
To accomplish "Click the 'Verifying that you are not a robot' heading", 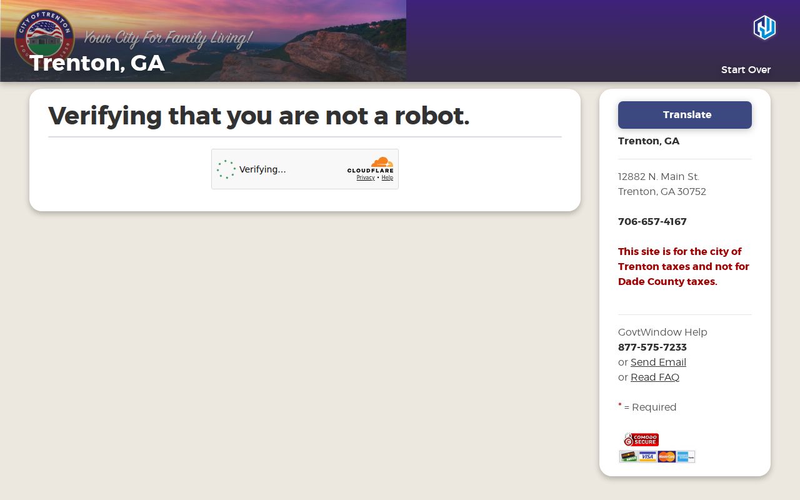I will click(x=259, y=116).
